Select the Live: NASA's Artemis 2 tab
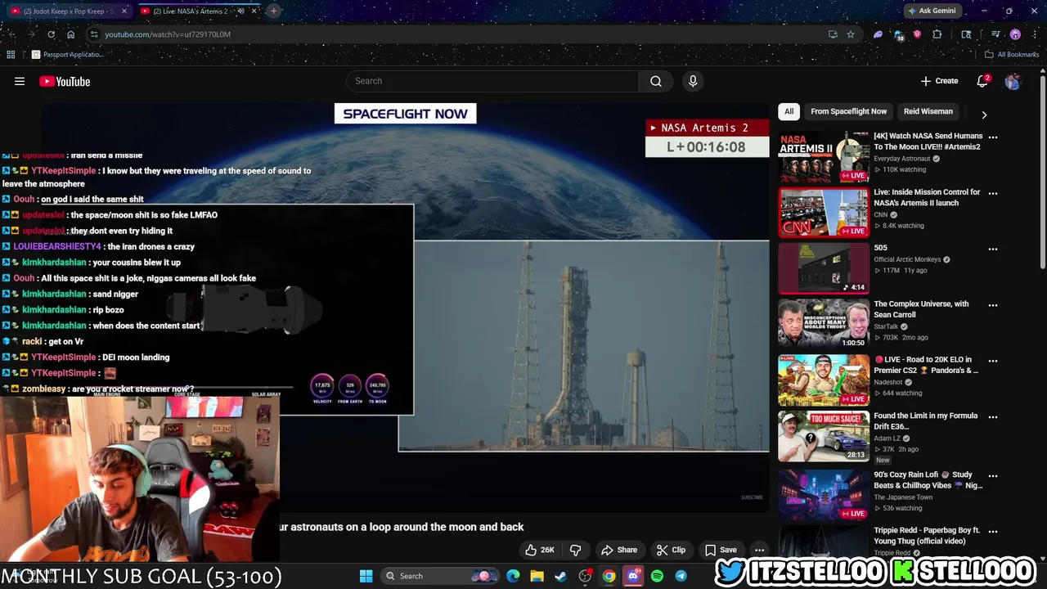The image size is (1047, 589). 193,11
